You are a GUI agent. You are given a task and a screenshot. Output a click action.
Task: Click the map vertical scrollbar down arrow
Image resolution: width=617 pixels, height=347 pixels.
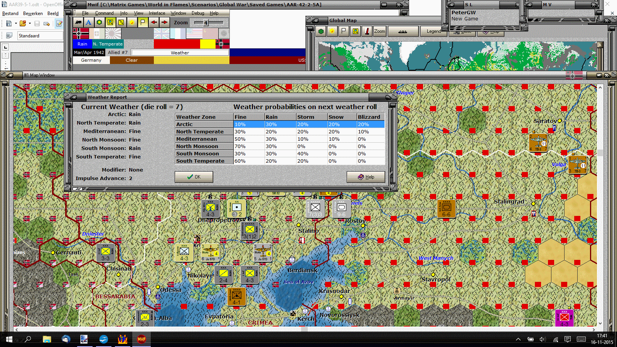[x=600, y=323]
